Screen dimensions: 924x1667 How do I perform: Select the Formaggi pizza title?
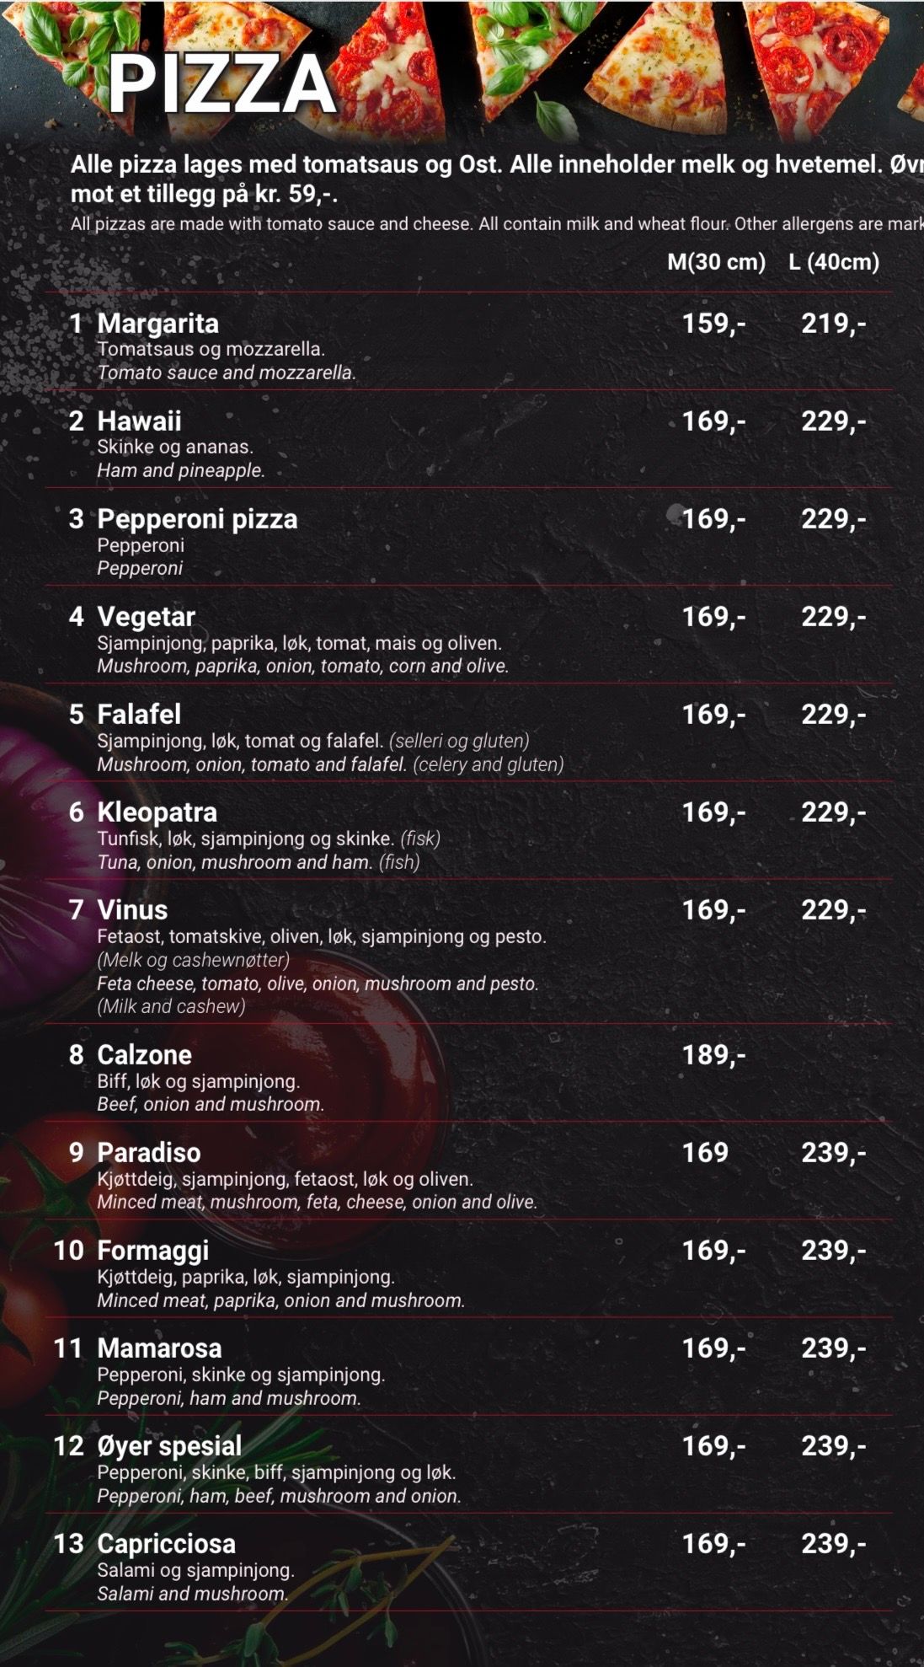click(x=152, y=1250)
